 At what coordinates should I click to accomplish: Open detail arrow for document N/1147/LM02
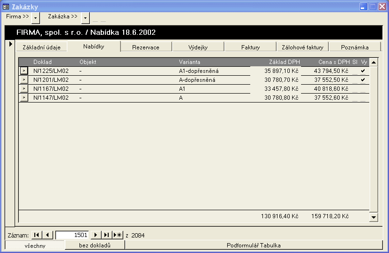pos(24,98)
